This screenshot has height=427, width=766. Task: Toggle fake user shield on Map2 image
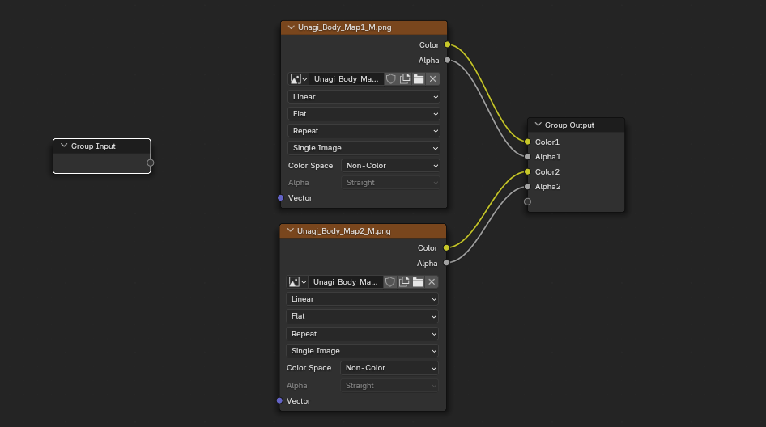coord(390,282)
